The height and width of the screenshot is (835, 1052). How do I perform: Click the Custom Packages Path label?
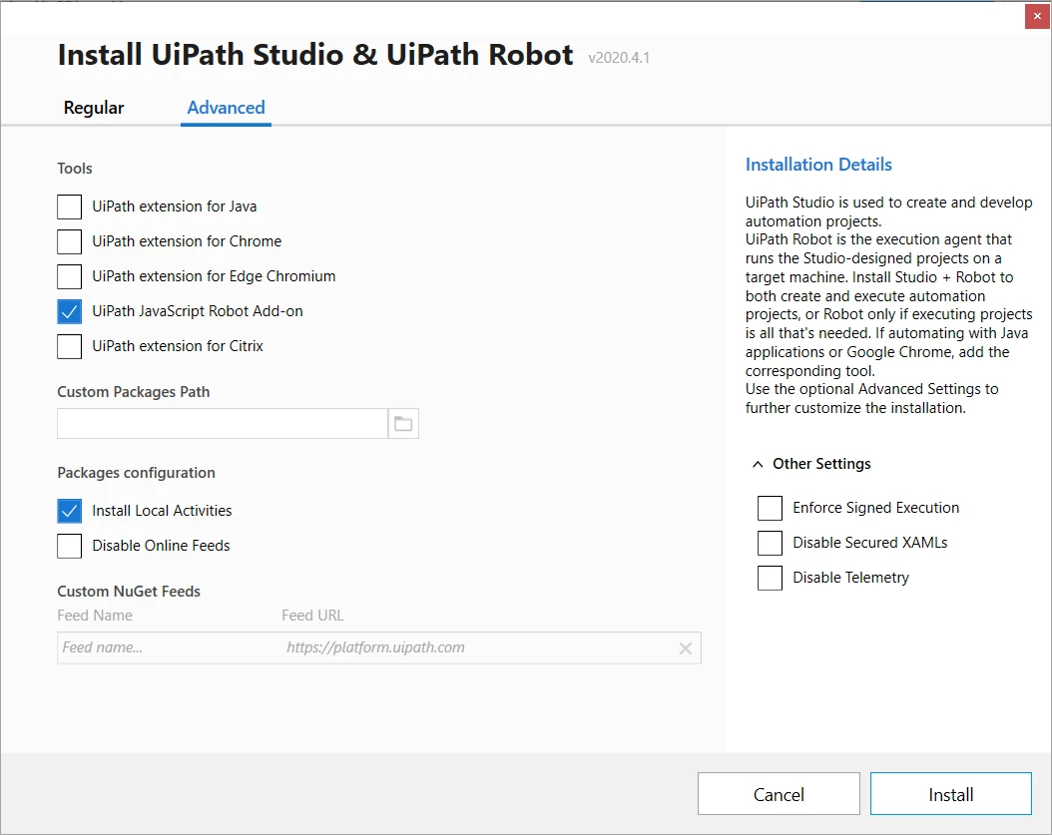coord(134,392)
